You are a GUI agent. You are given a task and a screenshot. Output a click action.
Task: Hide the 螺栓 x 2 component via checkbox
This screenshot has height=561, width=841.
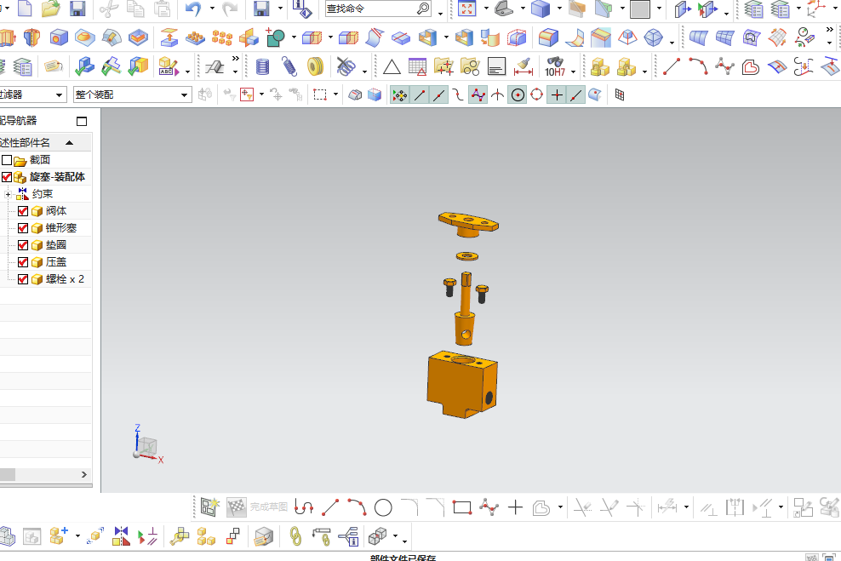coord(22,279)
